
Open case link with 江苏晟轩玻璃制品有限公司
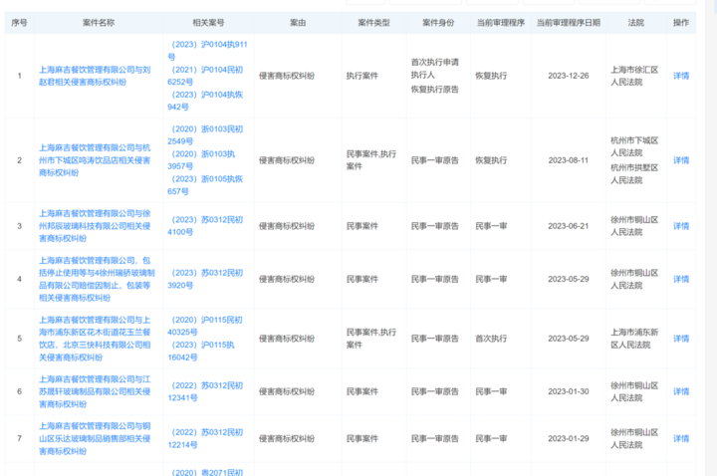95,391
